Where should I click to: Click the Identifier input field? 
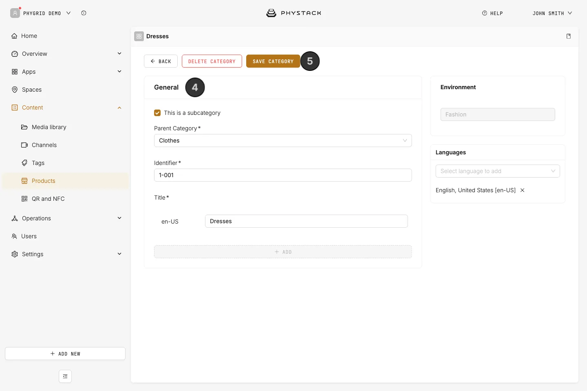pos(283,175)
